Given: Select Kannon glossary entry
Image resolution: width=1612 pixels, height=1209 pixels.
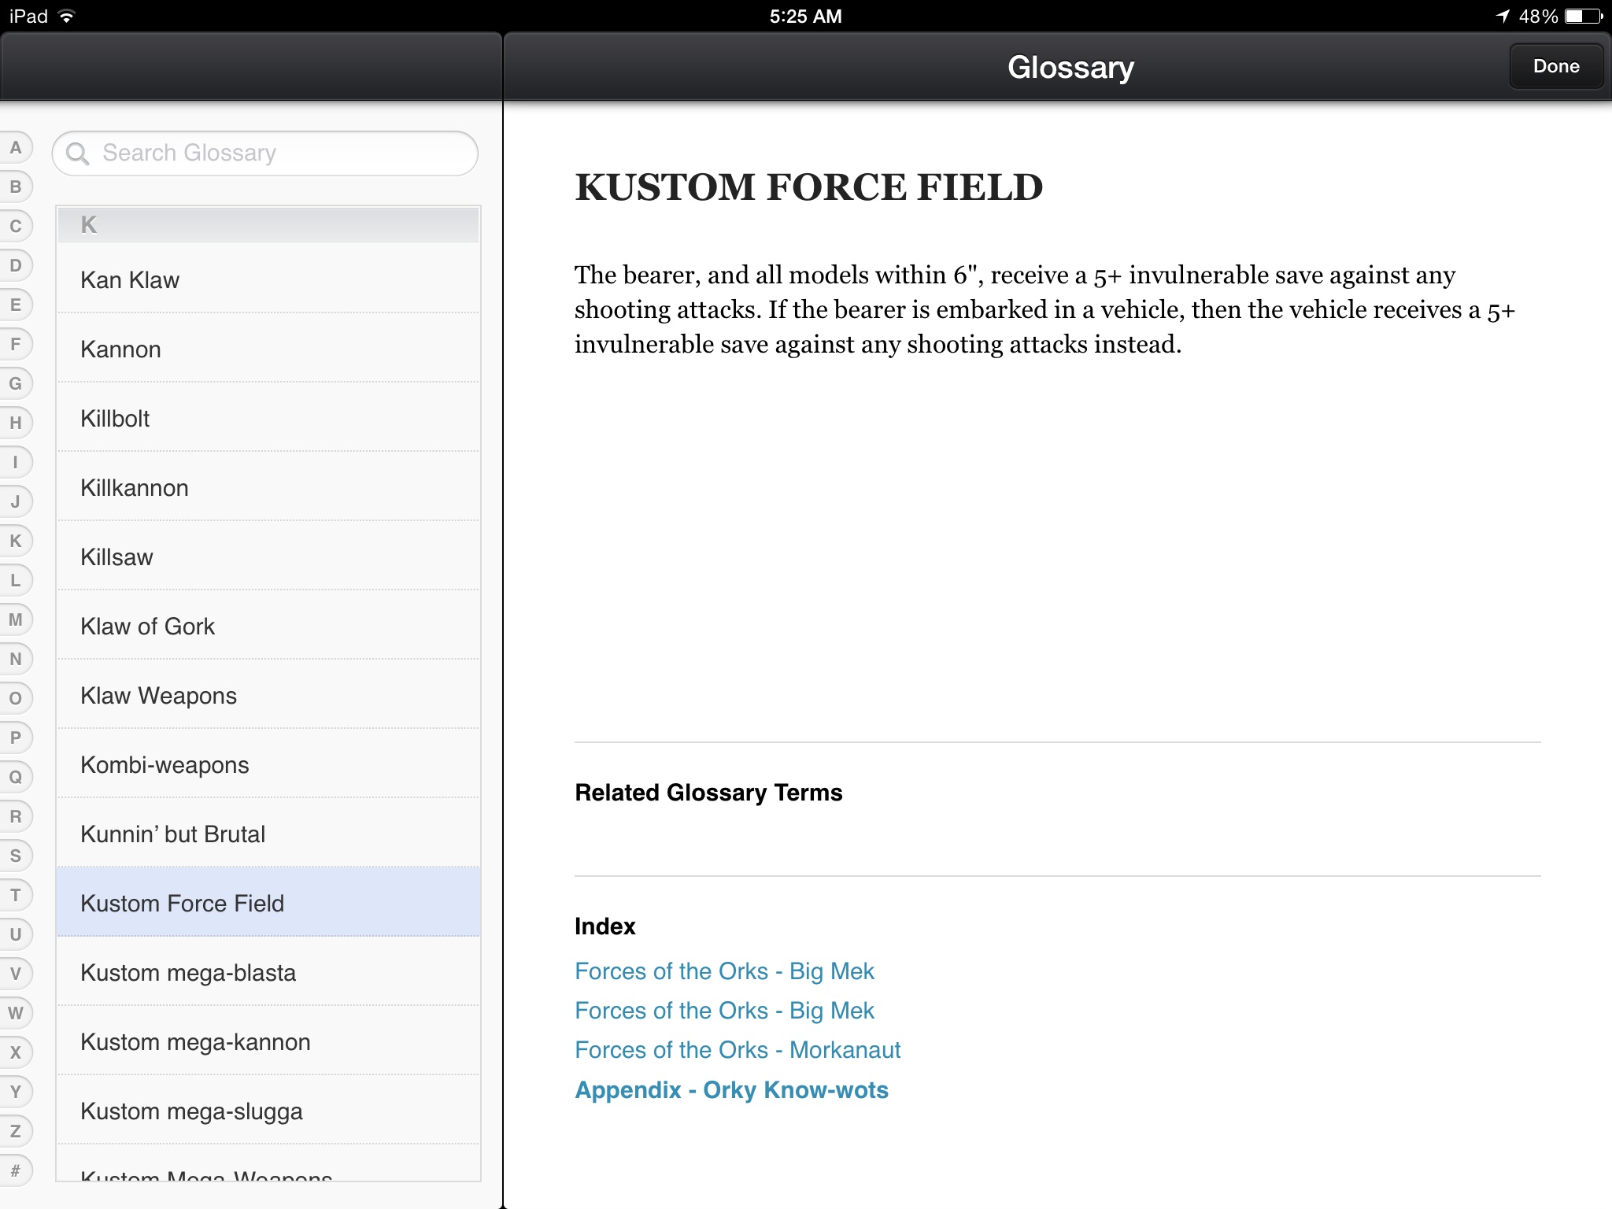Looking at the screenshot, I should 268,349.
